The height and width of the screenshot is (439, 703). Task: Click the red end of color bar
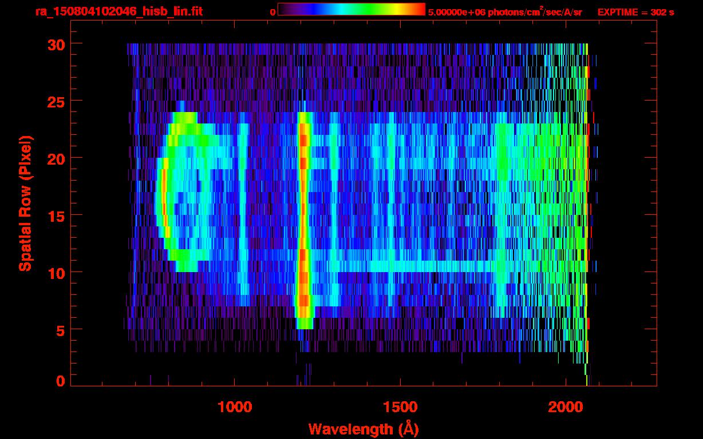(x=418, y=10)
